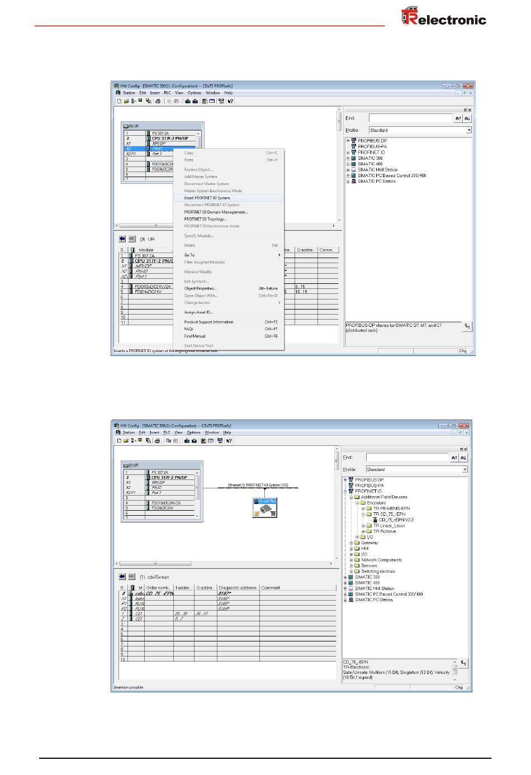Collapse the Encoders folder in lower catalog

tap(357, 503)
